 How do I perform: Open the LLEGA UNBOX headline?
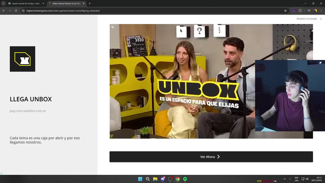[31, 99]
